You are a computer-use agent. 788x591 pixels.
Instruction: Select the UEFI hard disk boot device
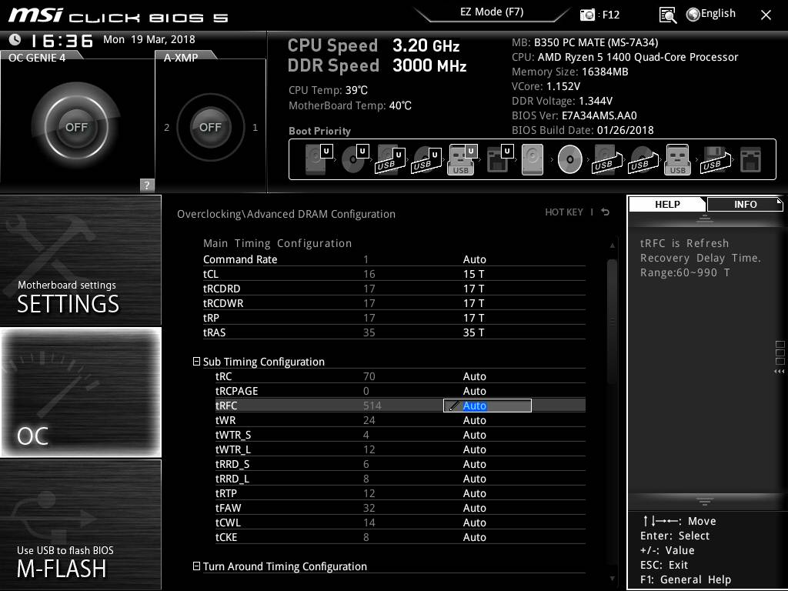tap(319, 159)
